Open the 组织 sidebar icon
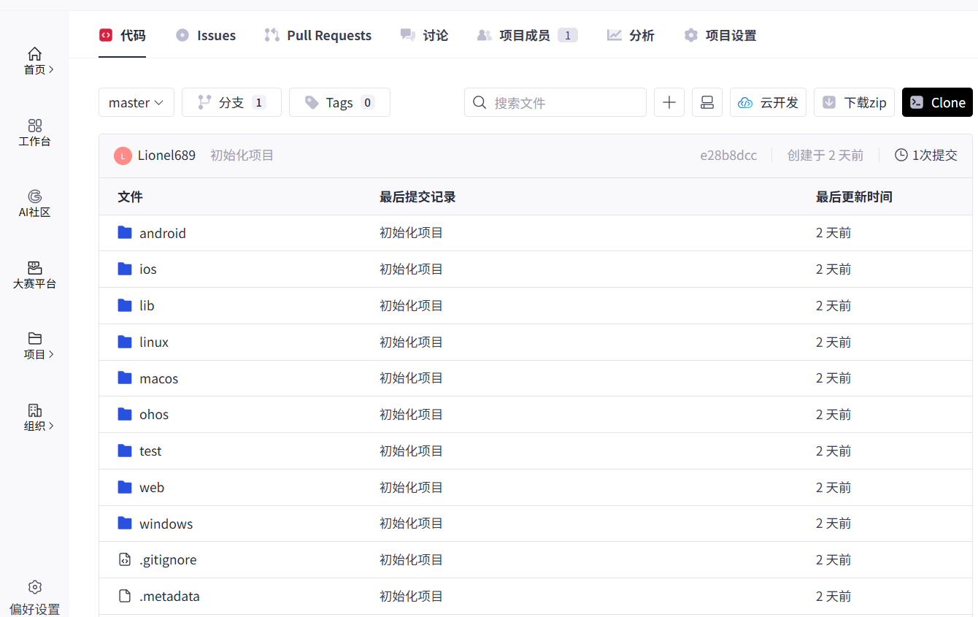Image resolution: width=978 pixels, height=617 pixels. coord(34,410)
